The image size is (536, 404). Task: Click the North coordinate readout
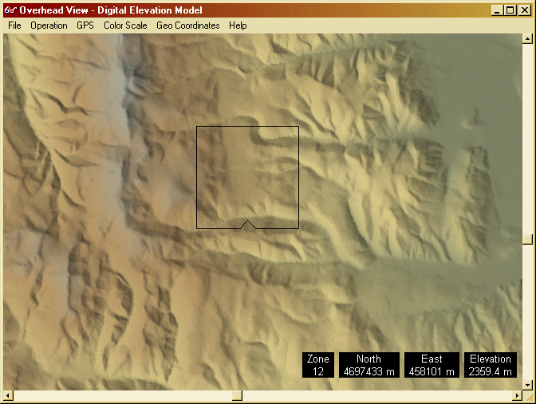pos(368,365)
